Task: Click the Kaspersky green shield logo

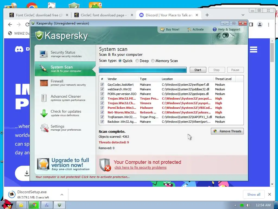Action: [39, 35]
